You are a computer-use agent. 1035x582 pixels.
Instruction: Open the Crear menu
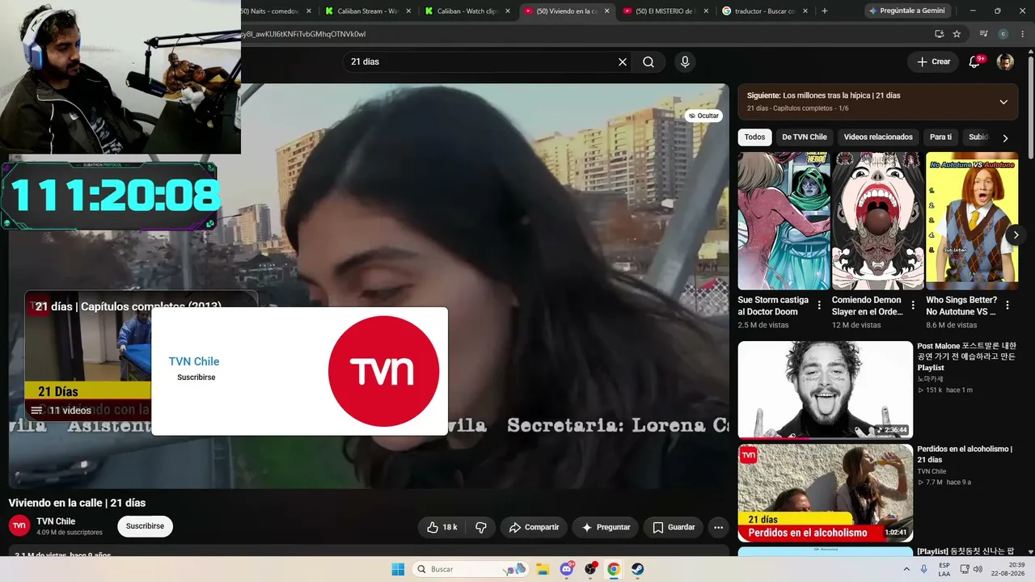933,62
